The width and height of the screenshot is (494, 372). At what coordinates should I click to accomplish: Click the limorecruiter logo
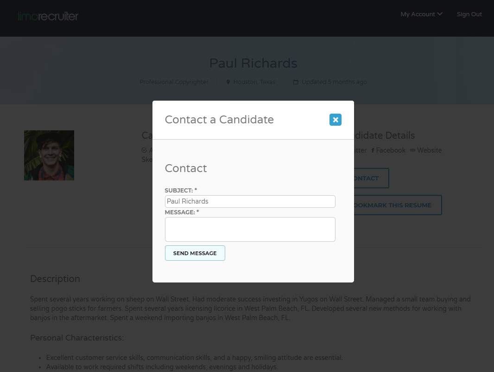coord(48,16)
